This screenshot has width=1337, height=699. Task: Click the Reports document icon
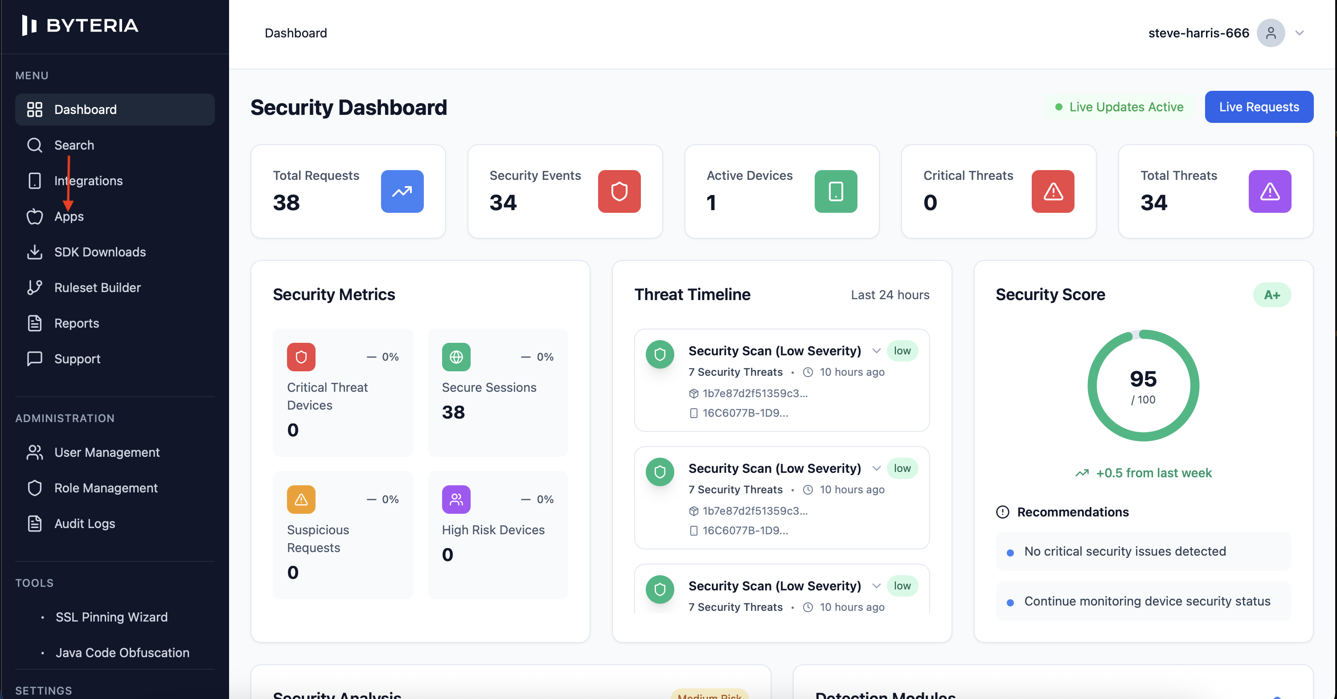point(34,323)
